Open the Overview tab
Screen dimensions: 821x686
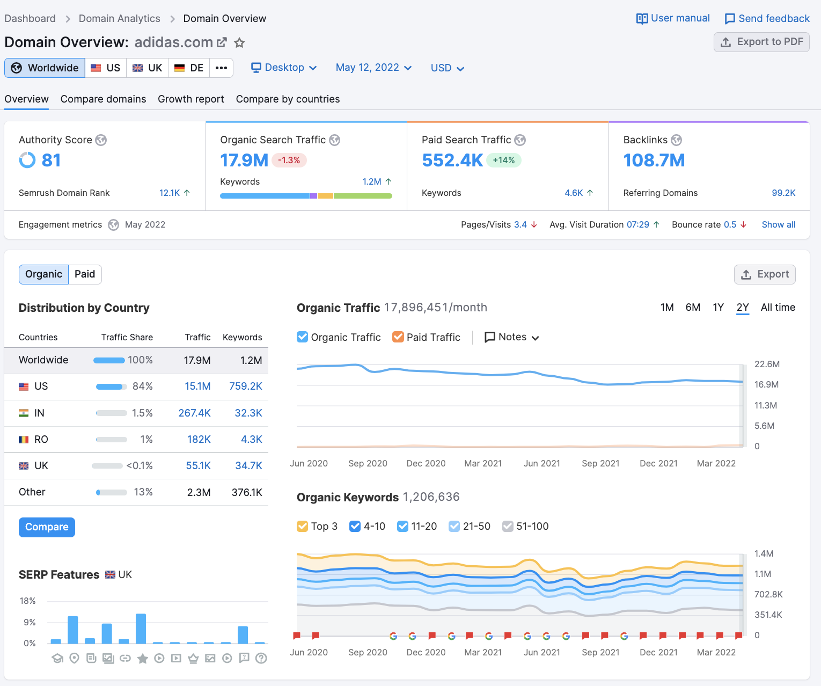[x=26, y=99]
